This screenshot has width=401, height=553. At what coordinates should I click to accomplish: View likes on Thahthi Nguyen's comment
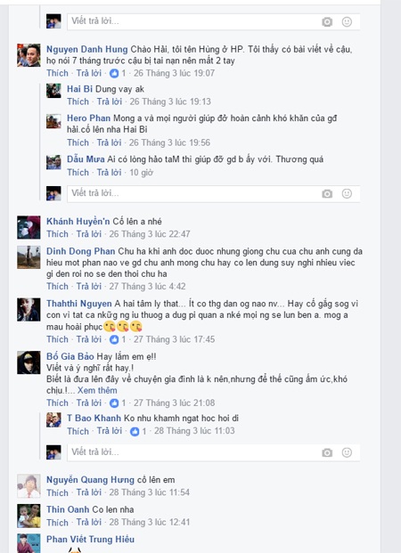[118, 339]
